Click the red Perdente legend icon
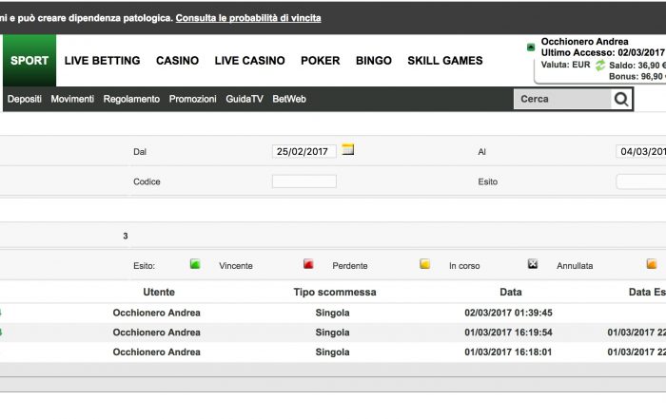Viewport: 666px width, 419px height. pyautogui.click(x=308, y=264)
